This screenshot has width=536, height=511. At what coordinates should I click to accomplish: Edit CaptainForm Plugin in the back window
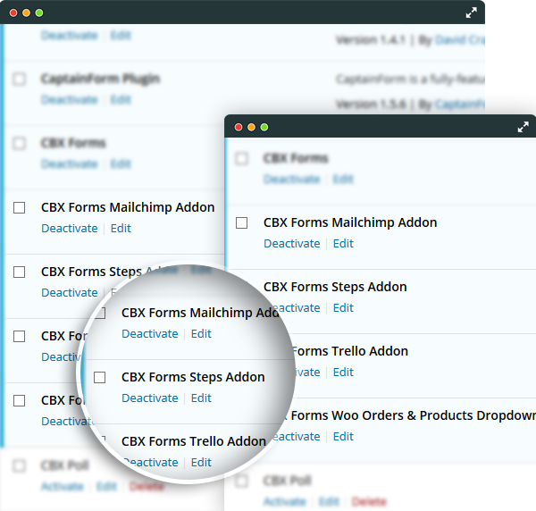coord(121,100)
